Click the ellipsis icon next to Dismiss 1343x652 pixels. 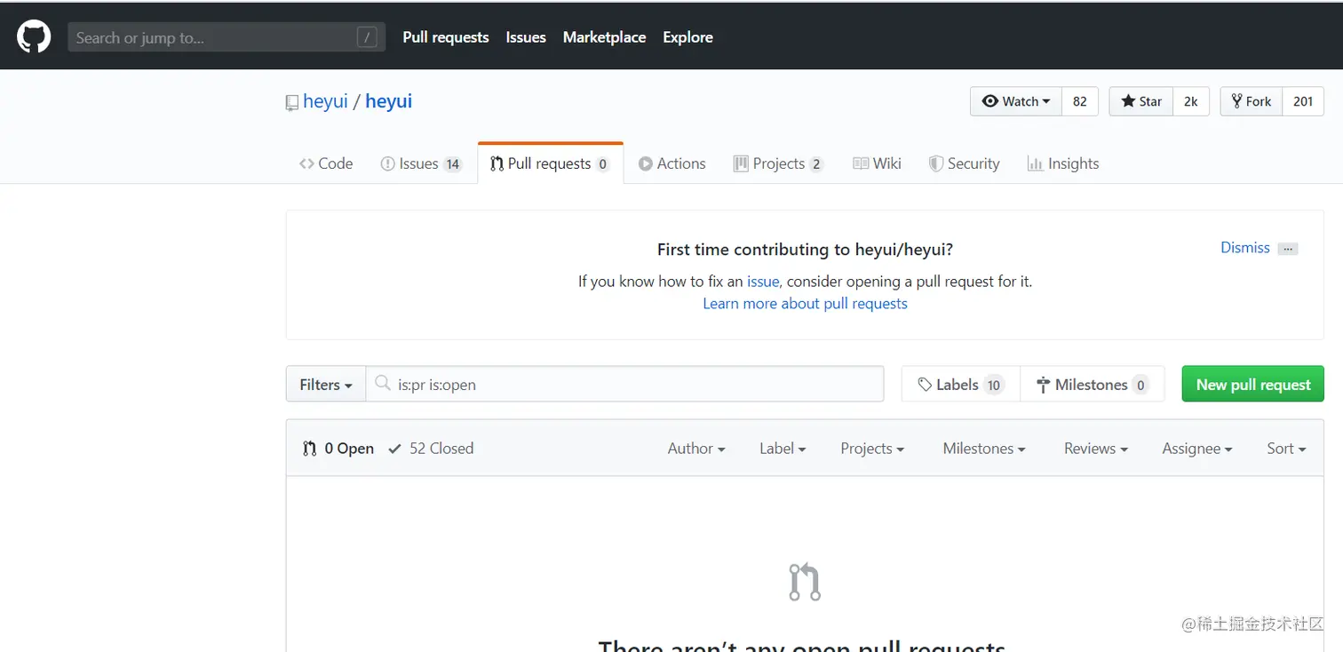pyautogui.click(x=1288, y=249)
